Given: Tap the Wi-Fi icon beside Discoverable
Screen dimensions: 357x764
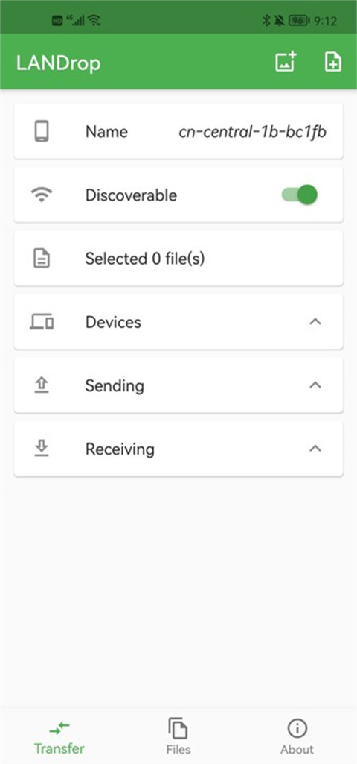Looking at the screenshot, I should [x=42, y=195].
